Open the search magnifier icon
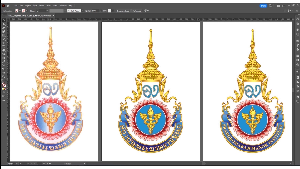 click(x=270, y=6)
